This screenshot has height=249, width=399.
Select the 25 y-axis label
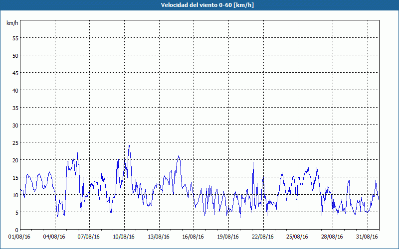point(15,143)
